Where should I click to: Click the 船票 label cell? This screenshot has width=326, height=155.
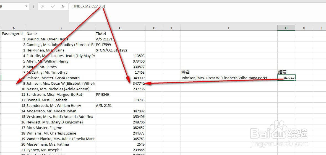pyautogui.click(x=286, y=73)
